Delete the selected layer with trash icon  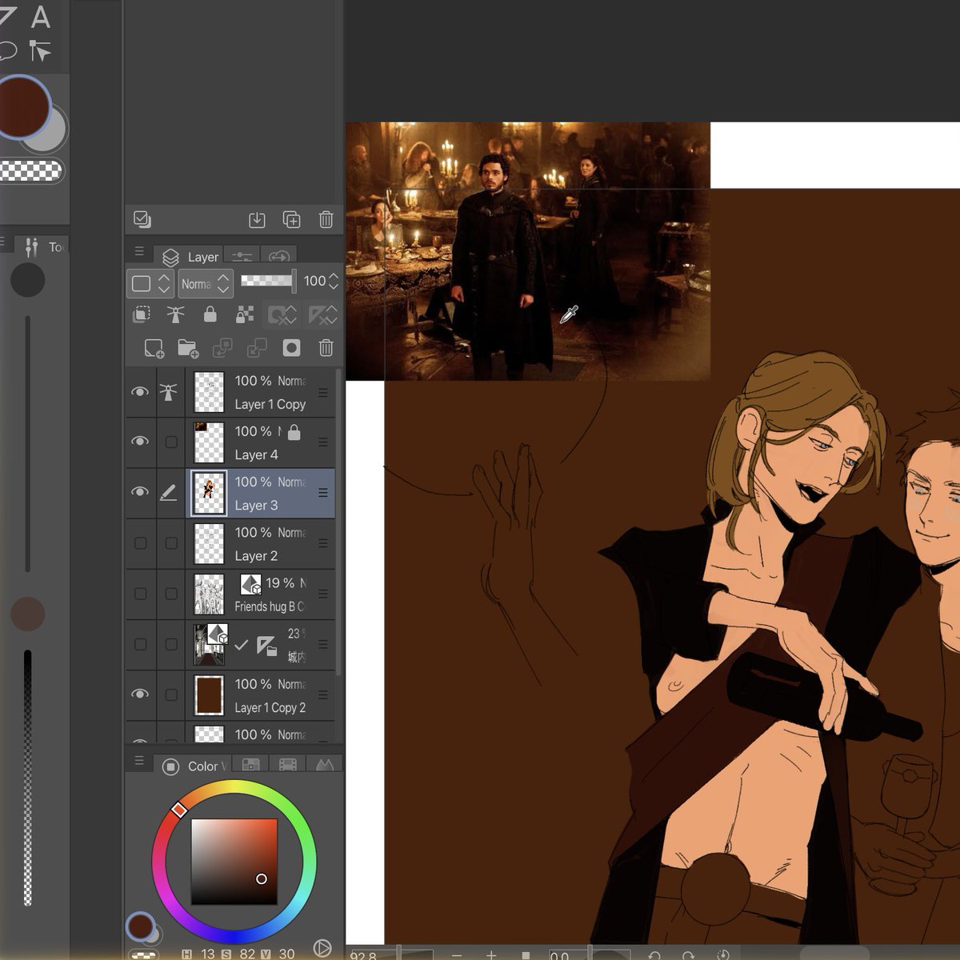click(326, 348)
